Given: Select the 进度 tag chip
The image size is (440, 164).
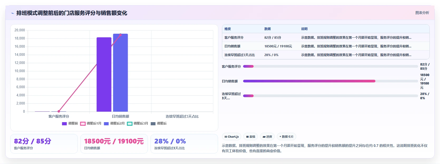Looking at the screenshot, I should [267, 137].
